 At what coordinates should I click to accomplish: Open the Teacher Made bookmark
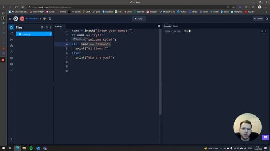(37, 12)
